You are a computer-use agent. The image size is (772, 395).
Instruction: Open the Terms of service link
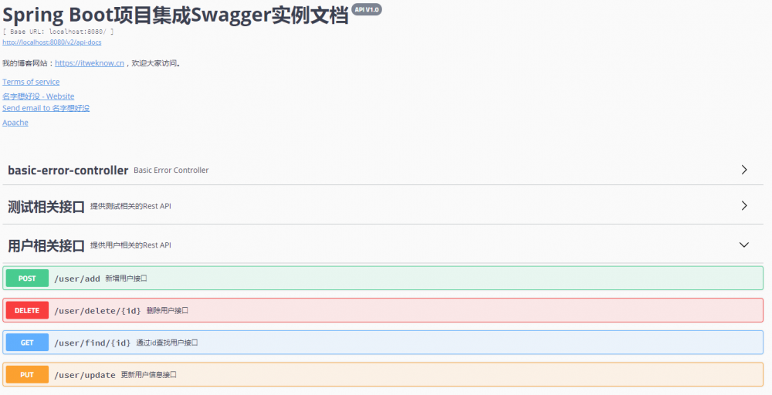(31, 82)
